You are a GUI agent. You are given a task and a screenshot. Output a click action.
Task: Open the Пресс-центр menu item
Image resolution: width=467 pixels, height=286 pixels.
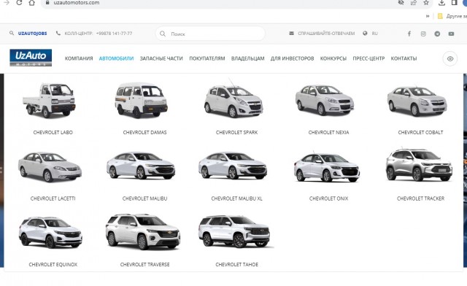tap(368, 58)
